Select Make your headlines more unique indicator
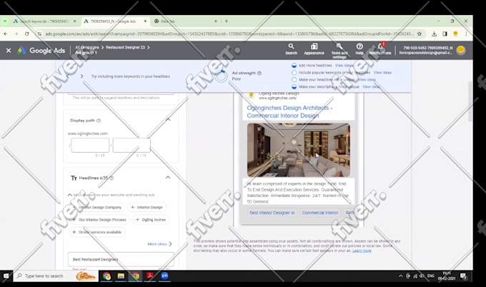The height and width of the screenshot is (287, 486). click(x=294, y=79)
